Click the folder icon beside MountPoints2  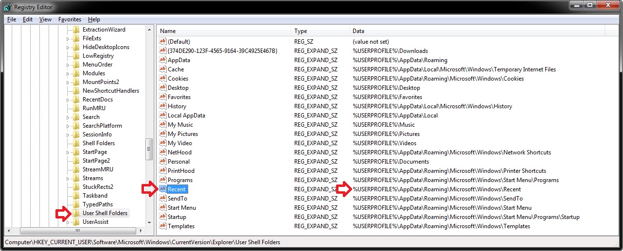[76, 82]
